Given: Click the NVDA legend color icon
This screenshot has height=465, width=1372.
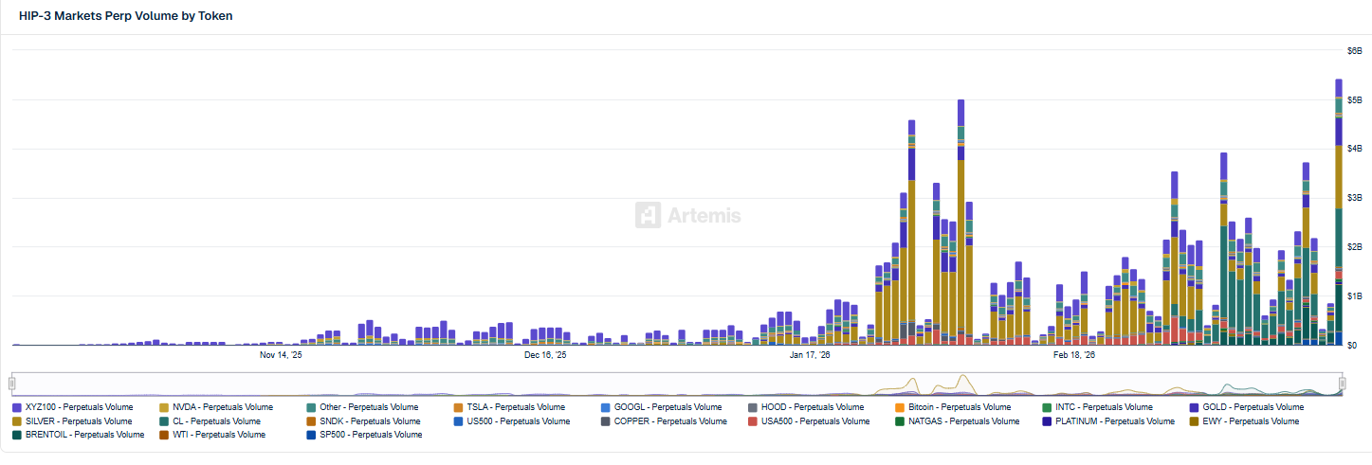Looking at the screenshot, I should click(x=164, y=407).
